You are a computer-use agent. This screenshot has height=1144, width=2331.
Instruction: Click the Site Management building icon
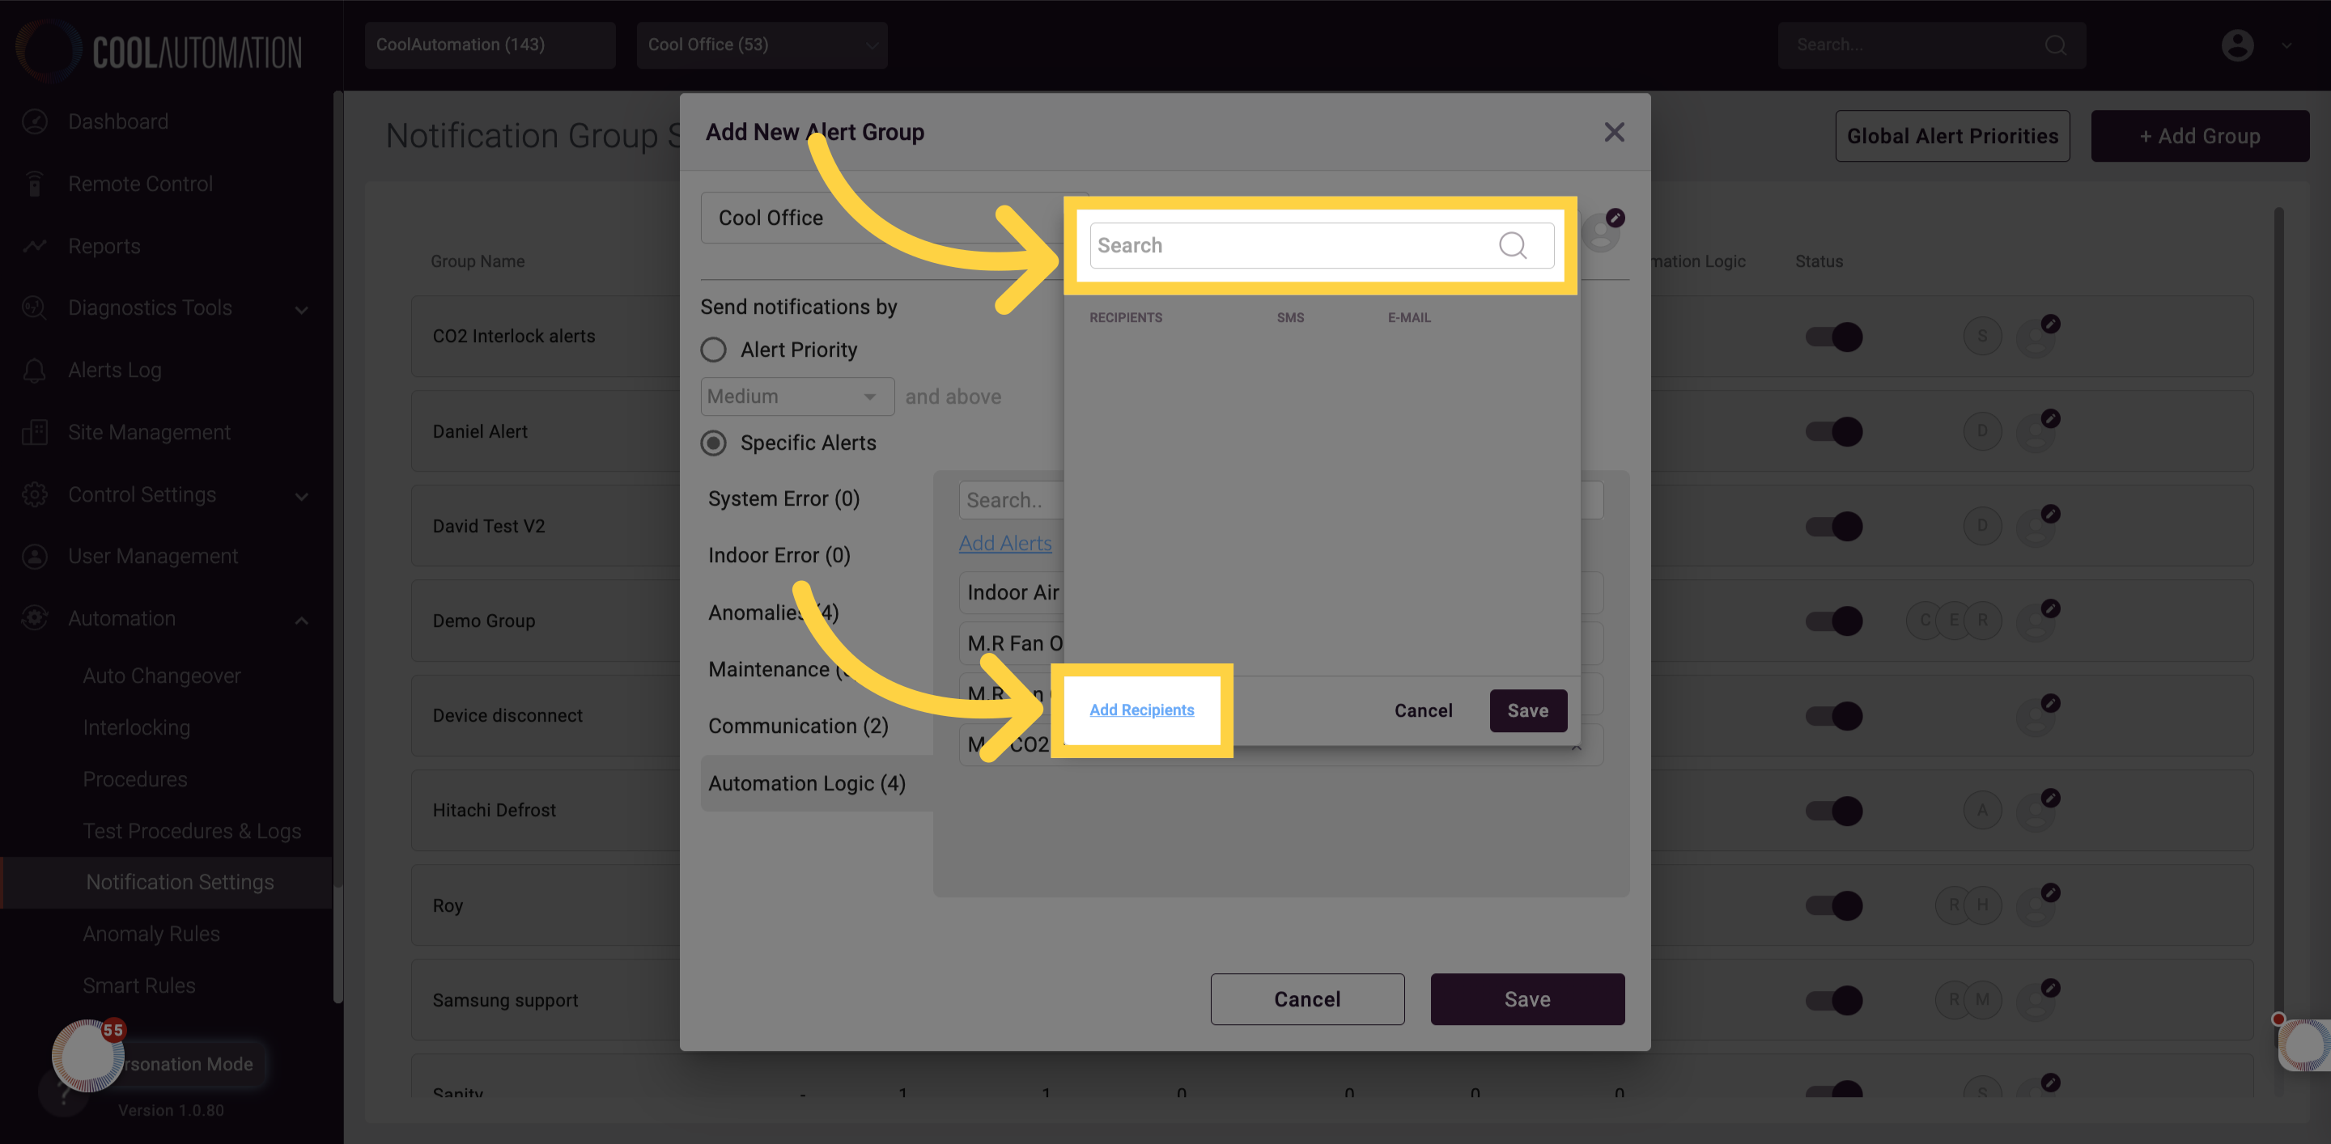pyautogui.click(x=34, y=432)
